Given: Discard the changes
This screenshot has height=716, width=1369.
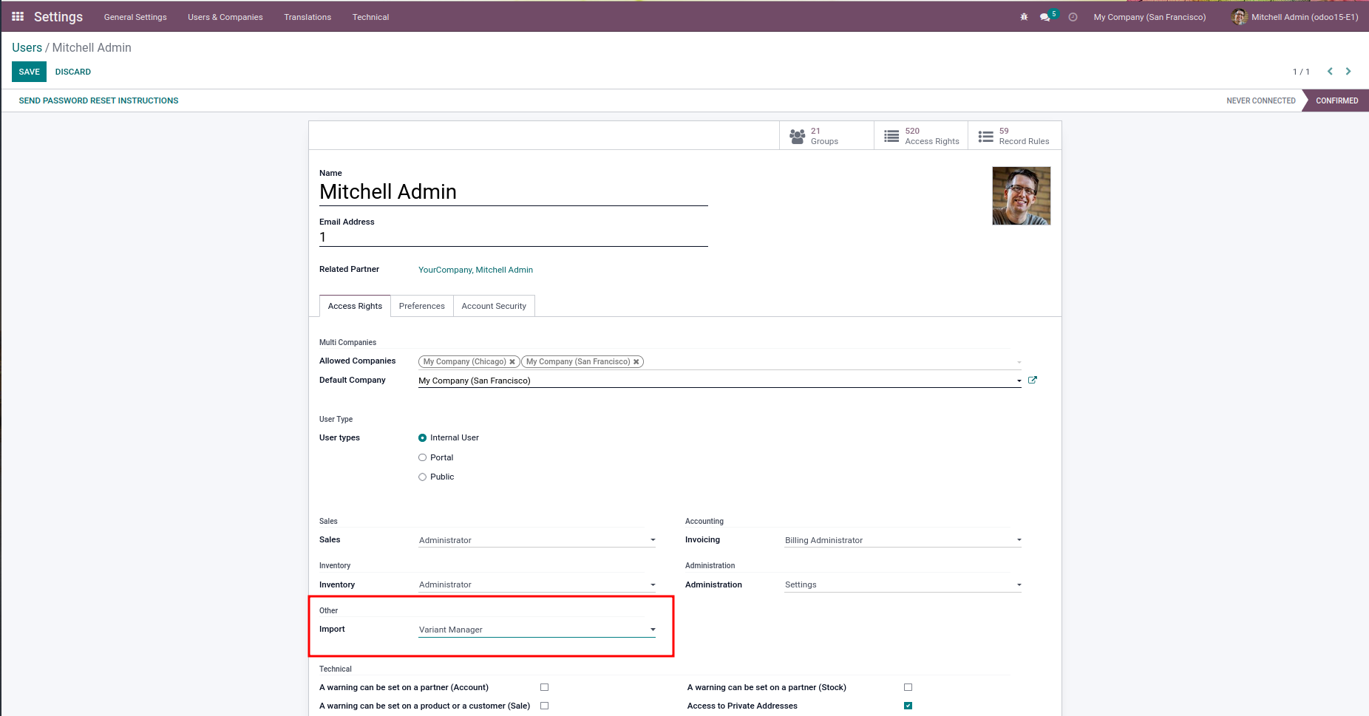Looking at the screenshot, I should click(73, 72).
